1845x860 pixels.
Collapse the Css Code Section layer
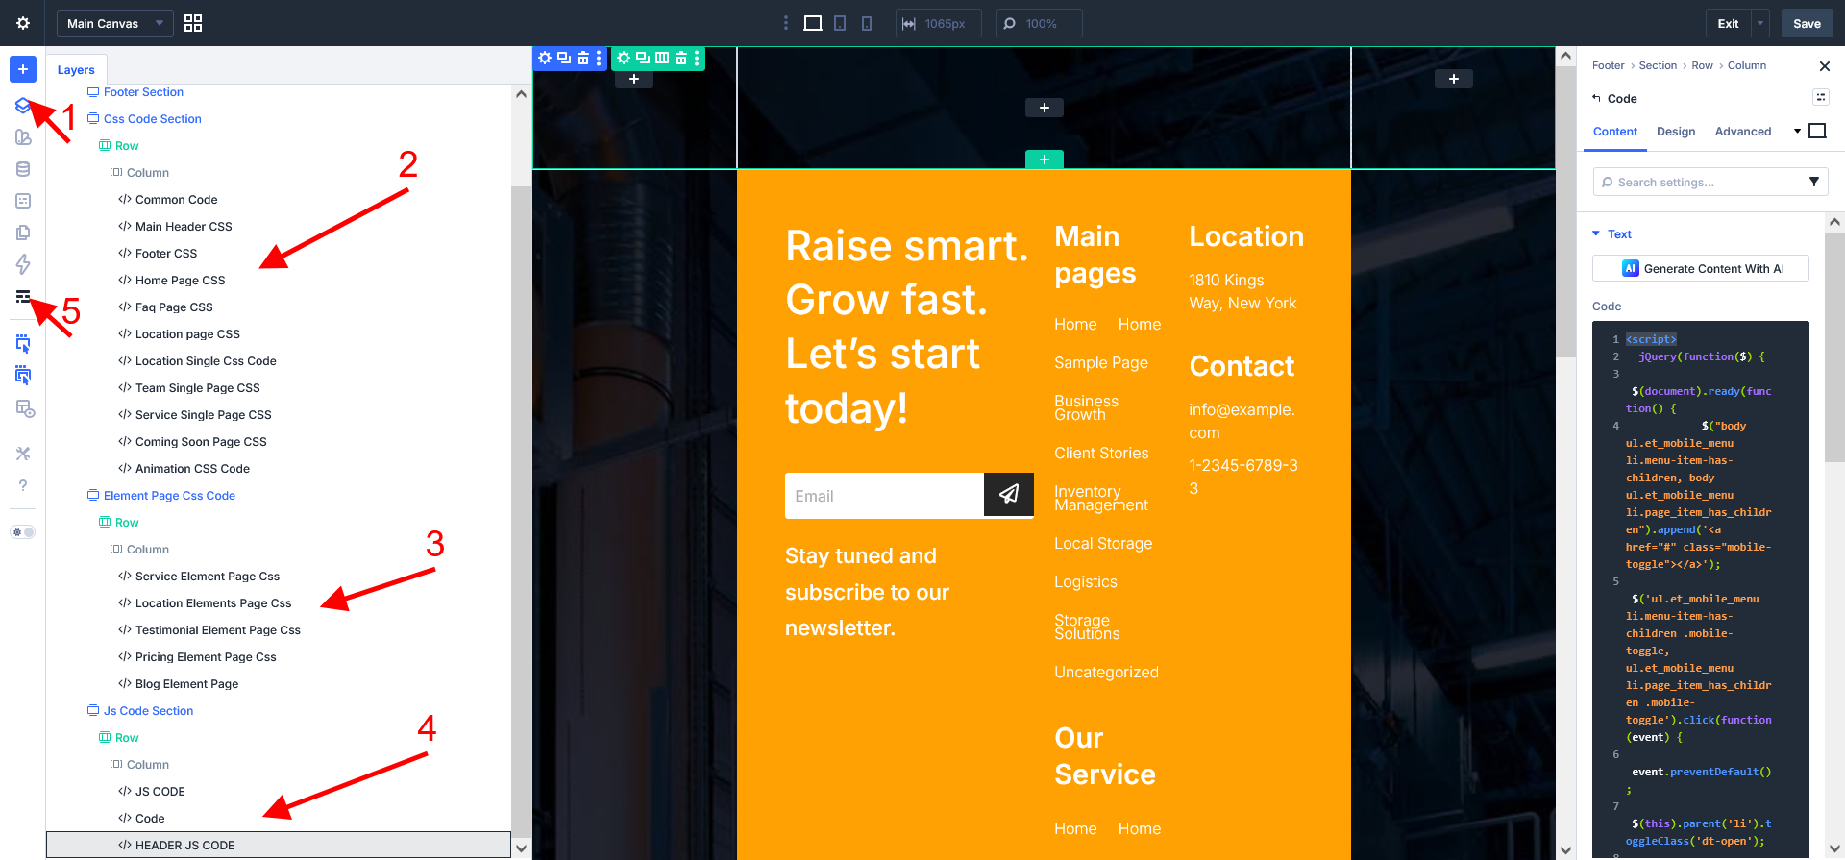point(93,118)
